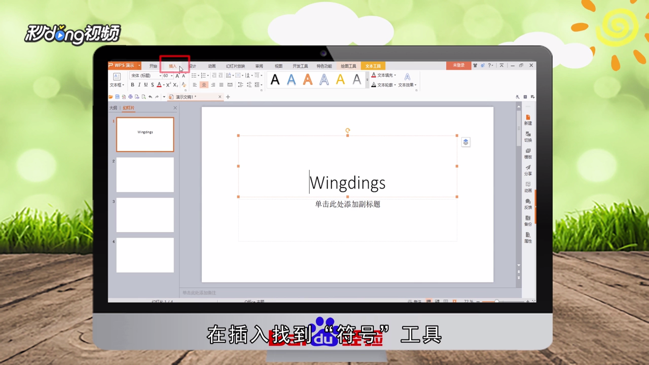The height and width of the screenshot is (365, 649).
Task: Add a new presentation with the + tab button
Action: pyautogui.click(x=228, y=97)
